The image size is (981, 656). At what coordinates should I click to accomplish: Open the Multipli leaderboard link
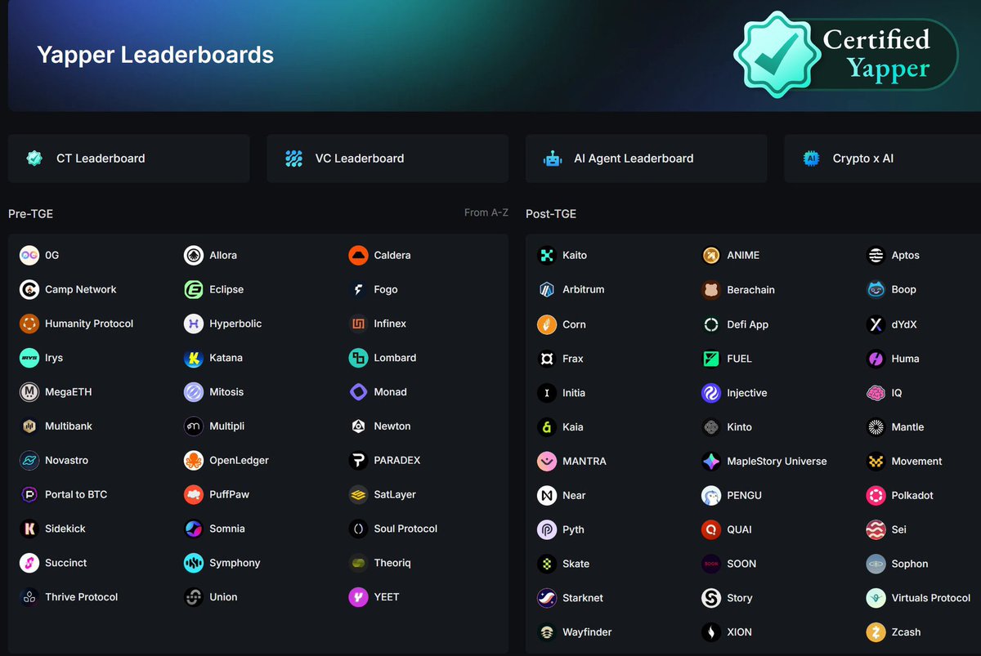point(214,426)
